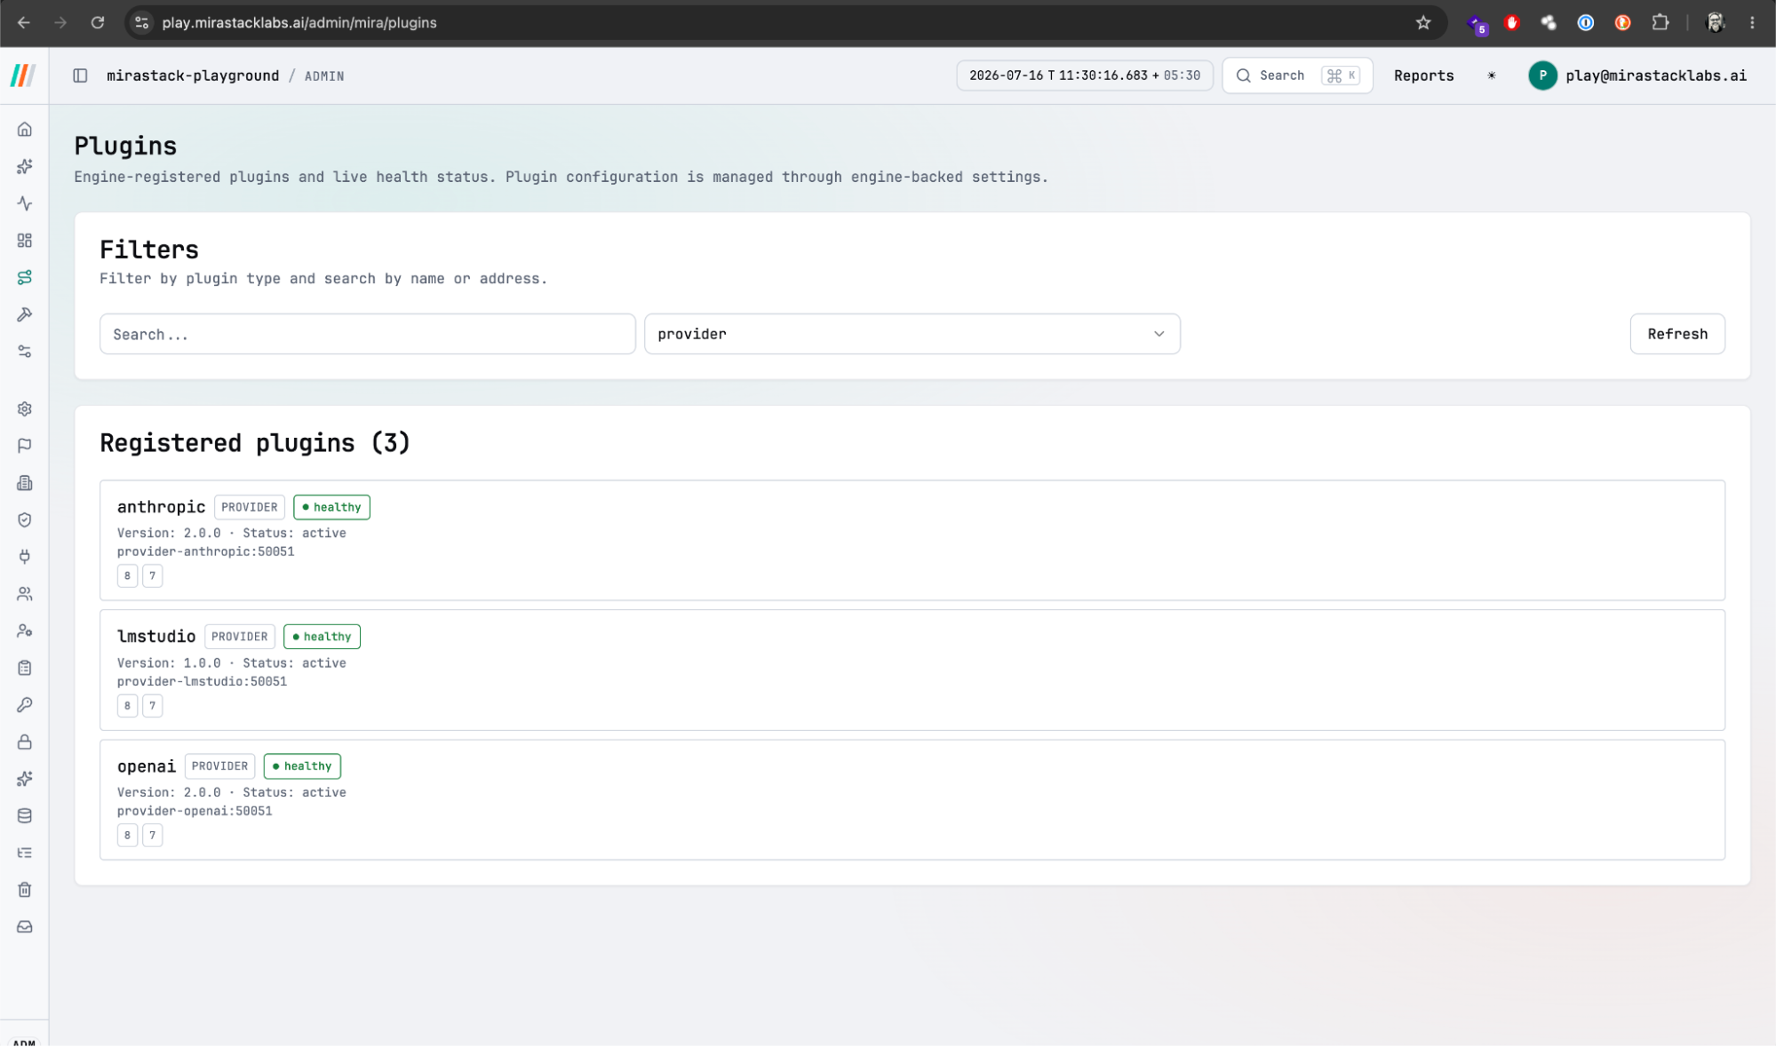Open the plugin type dropdown showing provider

[x=912, y=334]
